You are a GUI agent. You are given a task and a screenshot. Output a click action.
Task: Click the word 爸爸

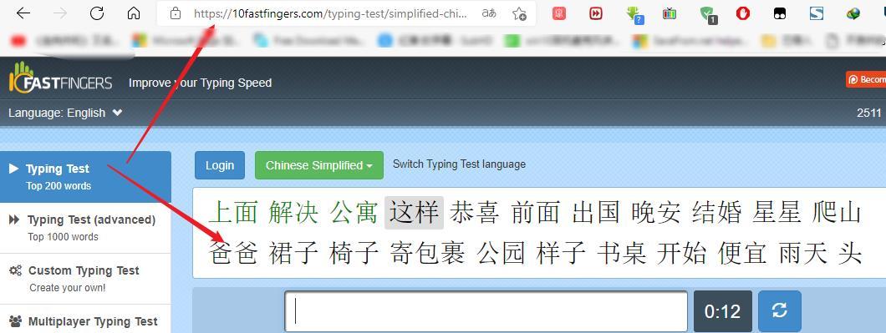(x=233, y=253)
